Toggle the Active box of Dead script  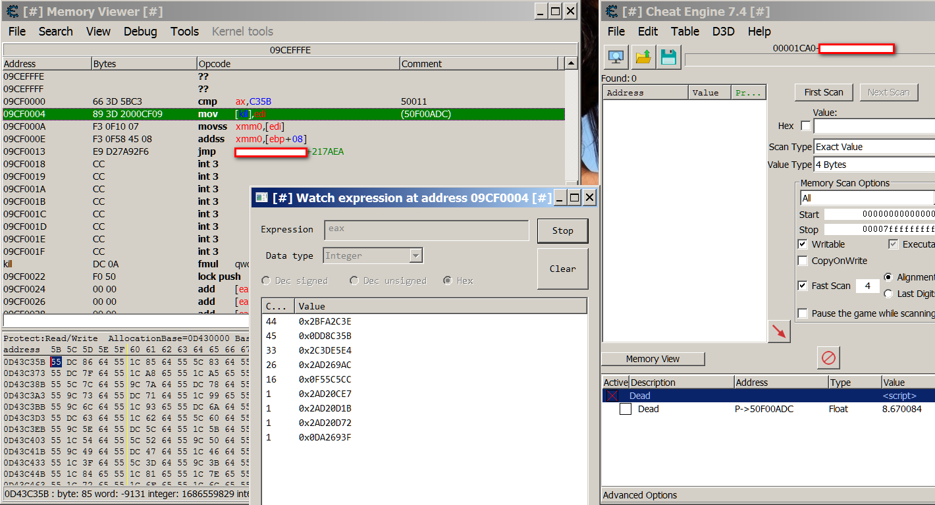612,396
